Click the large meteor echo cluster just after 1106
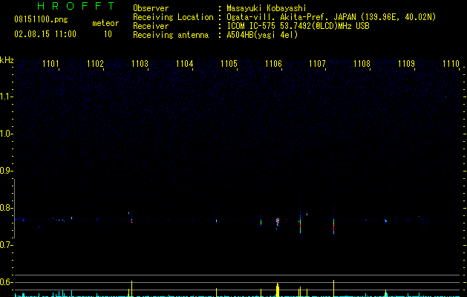This screenshot has width=467, height=297. tap(278, 222)
